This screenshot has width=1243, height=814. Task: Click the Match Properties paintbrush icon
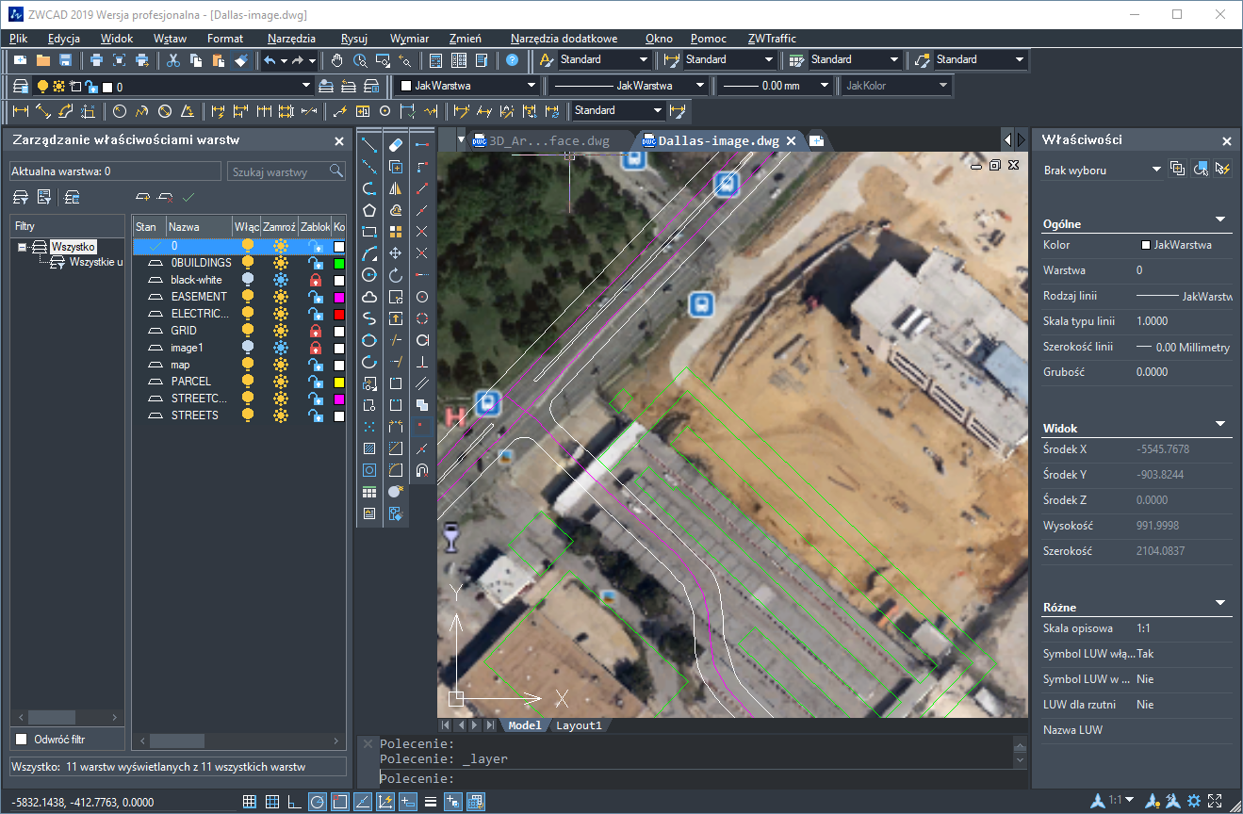pos(243,59)
